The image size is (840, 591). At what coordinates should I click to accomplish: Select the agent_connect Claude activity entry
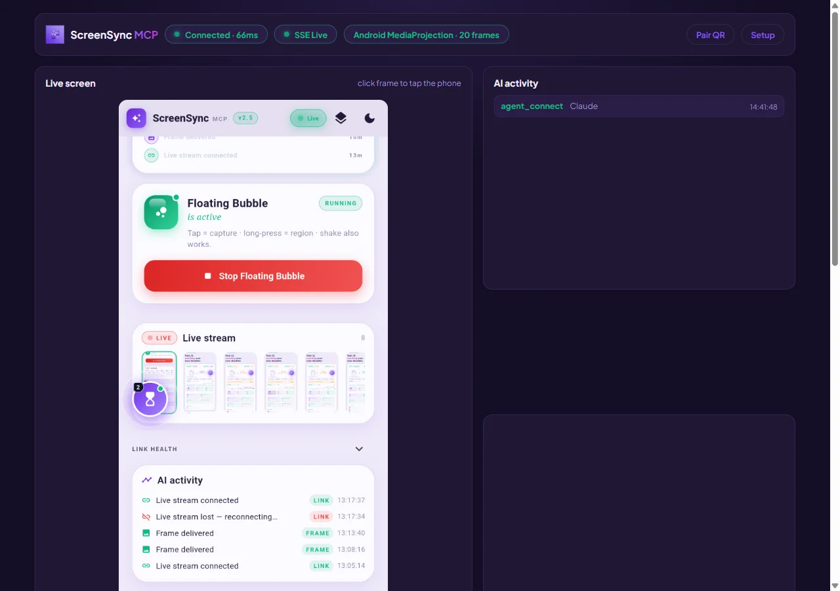pyautogui.click(x=639, y=106)
